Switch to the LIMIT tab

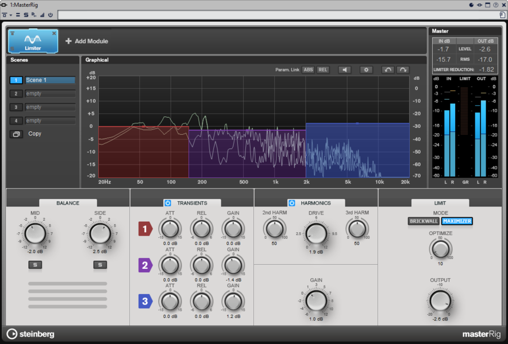click(440, 203)
